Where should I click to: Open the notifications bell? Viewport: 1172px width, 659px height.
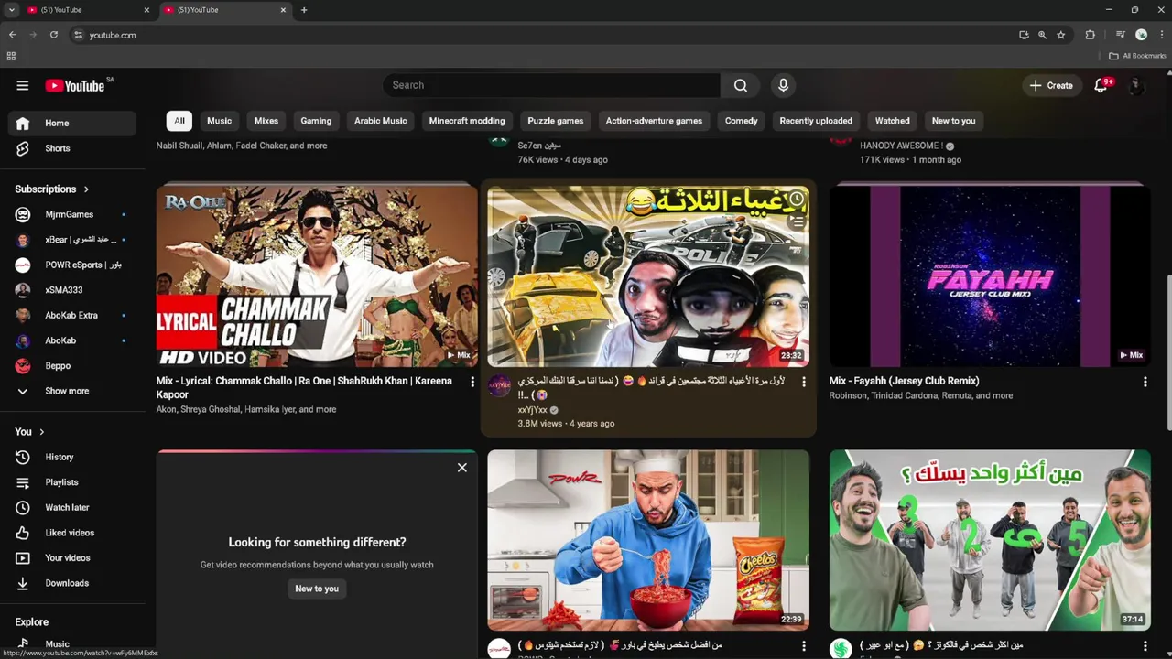[1101, 85]
